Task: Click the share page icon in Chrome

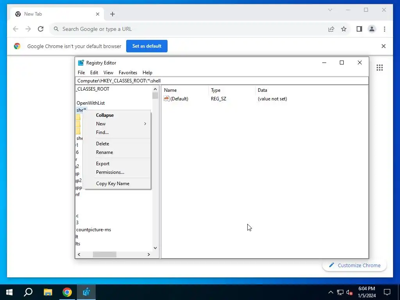Action: 331,29
